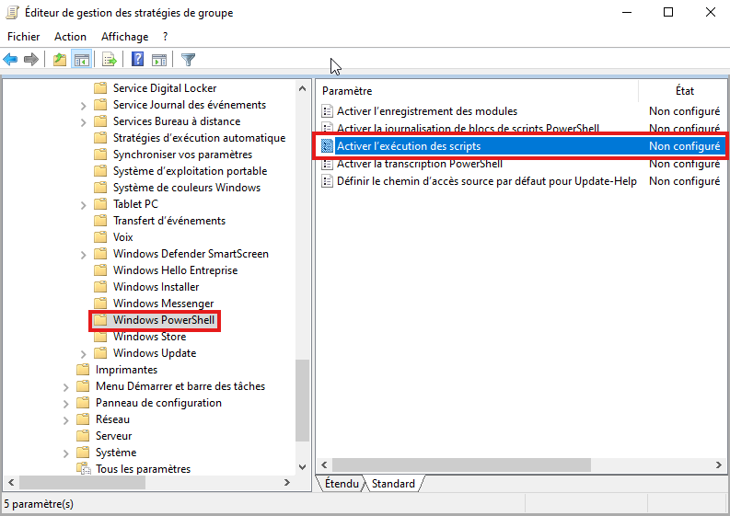Open the Fichier menu
Screen dimensions: 730x516
click(23, 36)
